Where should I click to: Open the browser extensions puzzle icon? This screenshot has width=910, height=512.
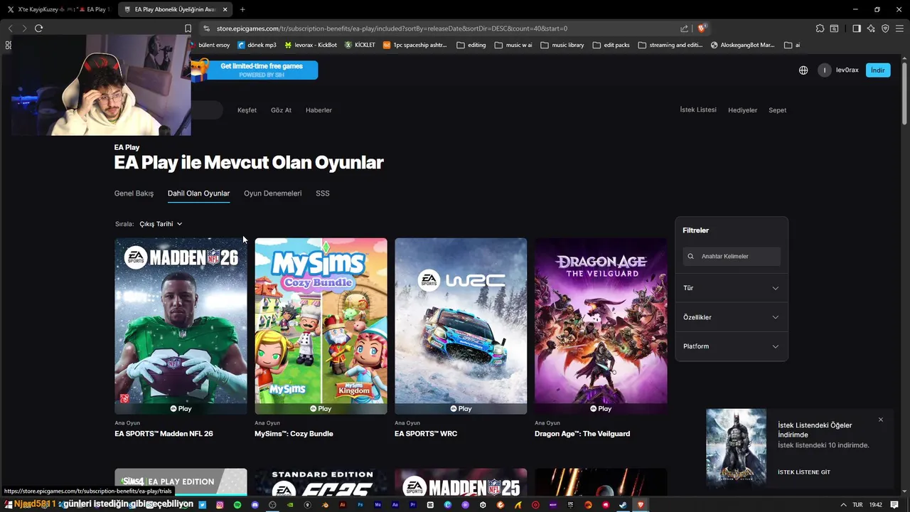(820, 28)
